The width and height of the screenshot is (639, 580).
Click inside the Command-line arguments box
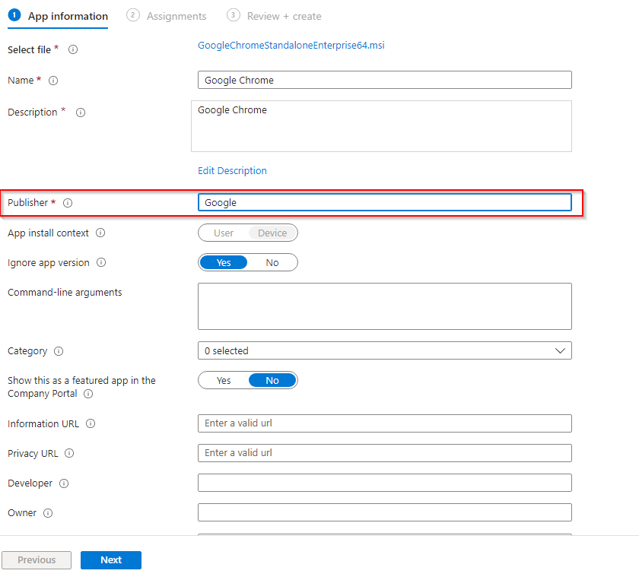(x=384, y=306)
